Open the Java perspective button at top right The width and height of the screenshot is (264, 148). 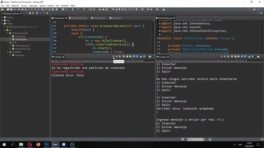click(259, 9)
